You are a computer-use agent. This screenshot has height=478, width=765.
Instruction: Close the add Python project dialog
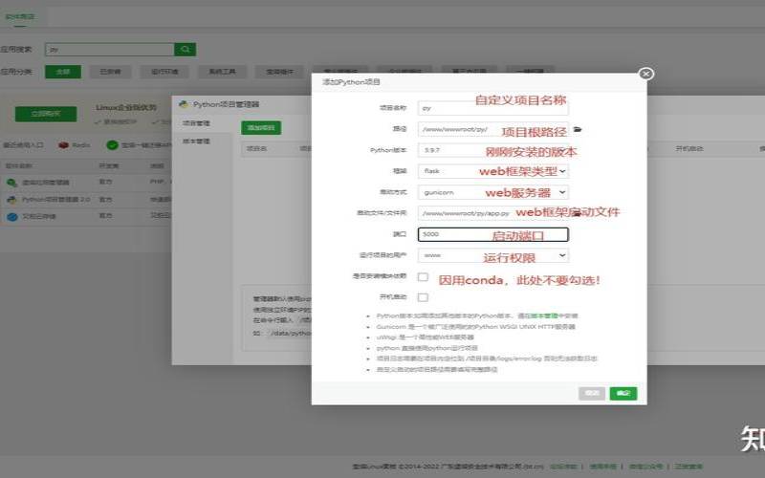coord(646,74)
